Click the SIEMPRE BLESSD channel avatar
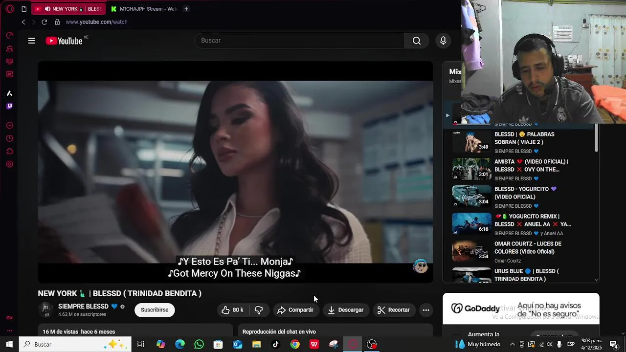The image size is (626, 352). 45,309
